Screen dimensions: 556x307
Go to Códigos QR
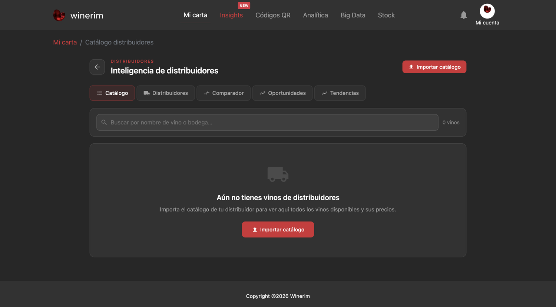point(273,15)
